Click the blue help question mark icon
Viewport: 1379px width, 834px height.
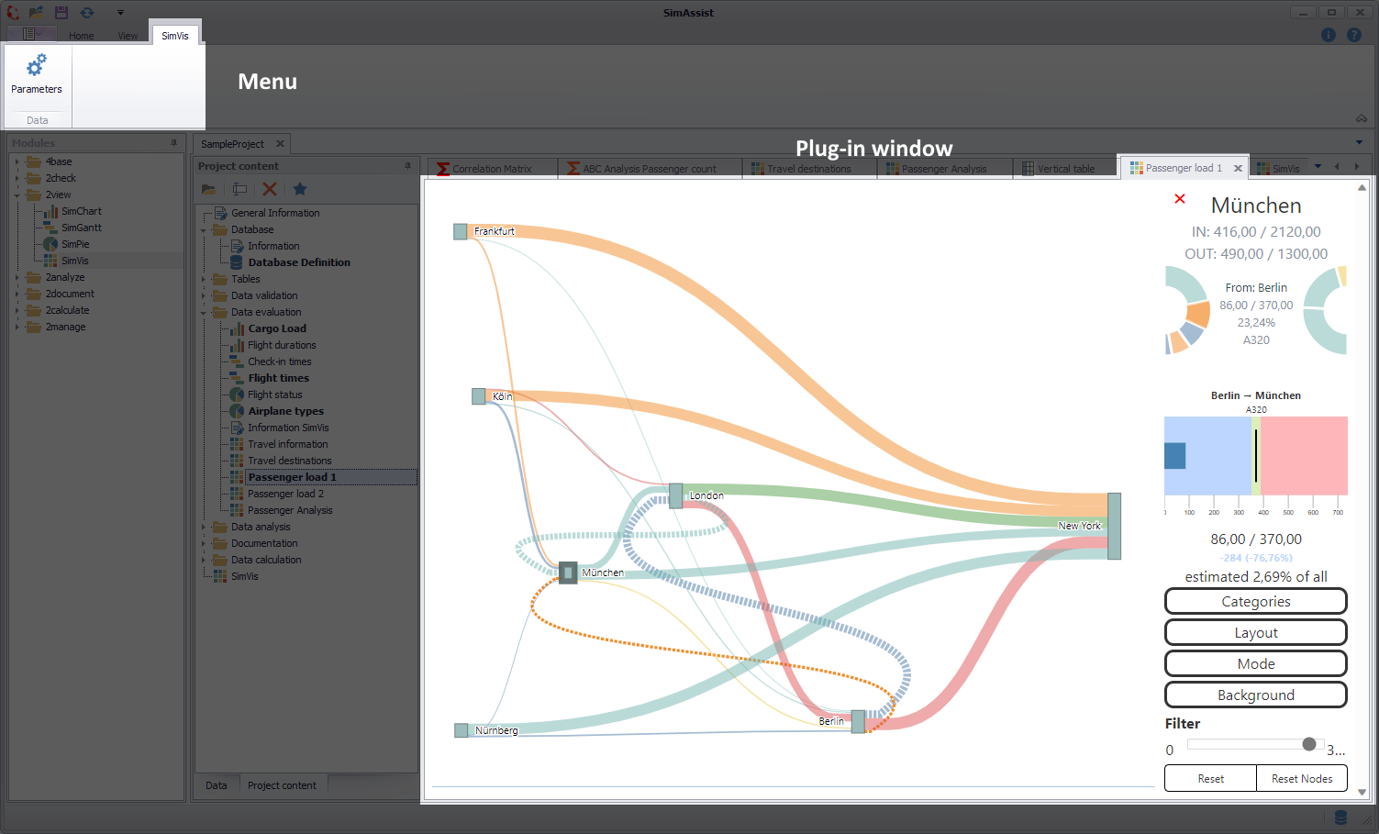click(1353, 35)
